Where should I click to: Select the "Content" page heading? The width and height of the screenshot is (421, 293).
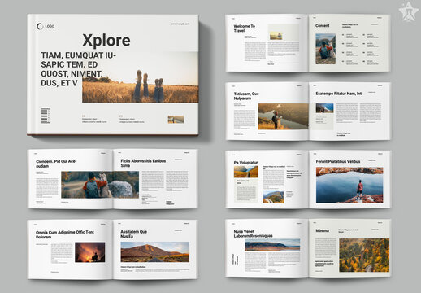click(323, 25)
